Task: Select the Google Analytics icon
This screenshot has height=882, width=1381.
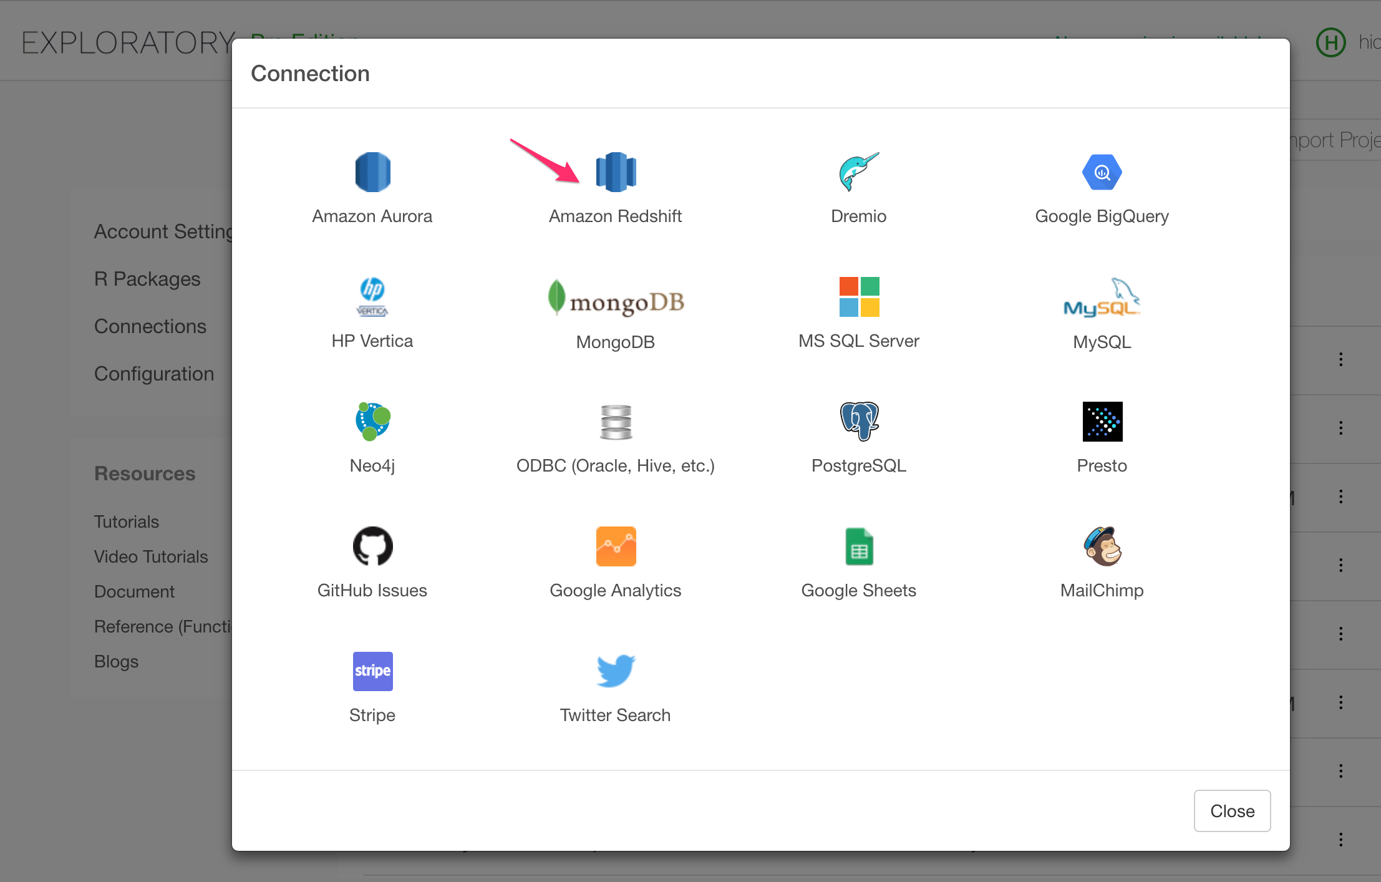Action: click(x=616, y=546)
